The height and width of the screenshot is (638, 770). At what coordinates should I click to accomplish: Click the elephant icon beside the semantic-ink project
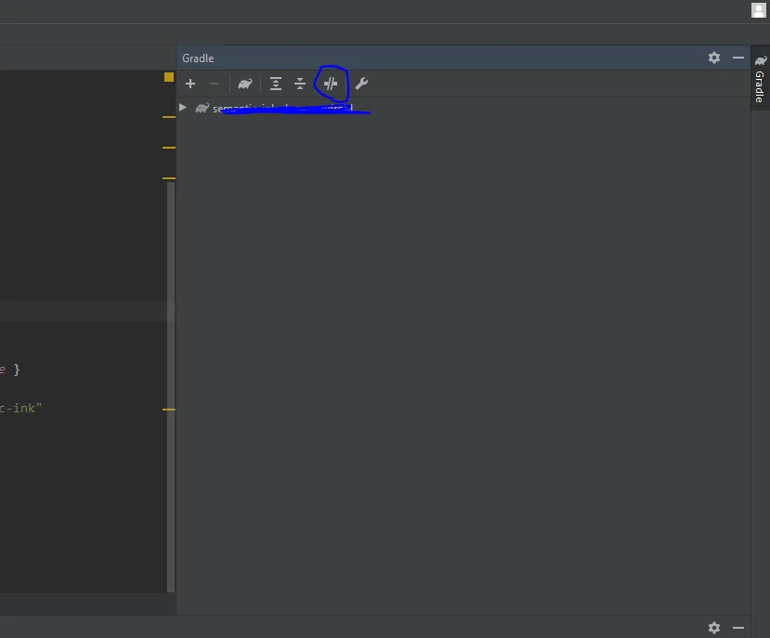(202, 108)
